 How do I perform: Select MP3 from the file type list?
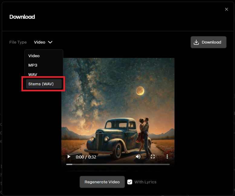33,65
